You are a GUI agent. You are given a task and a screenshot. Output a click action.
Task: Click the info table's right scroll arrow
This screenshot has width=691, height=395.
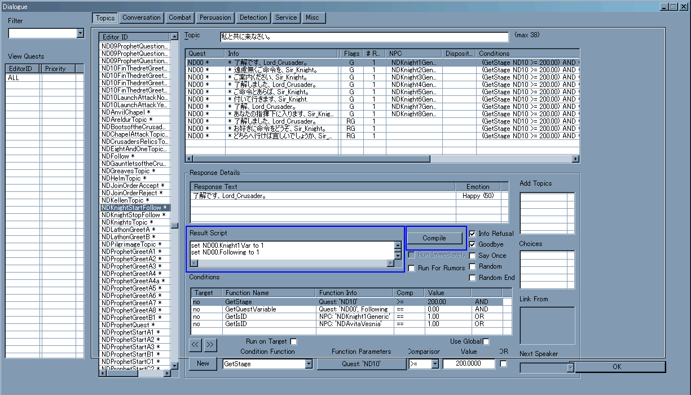(x=575, y=159)
